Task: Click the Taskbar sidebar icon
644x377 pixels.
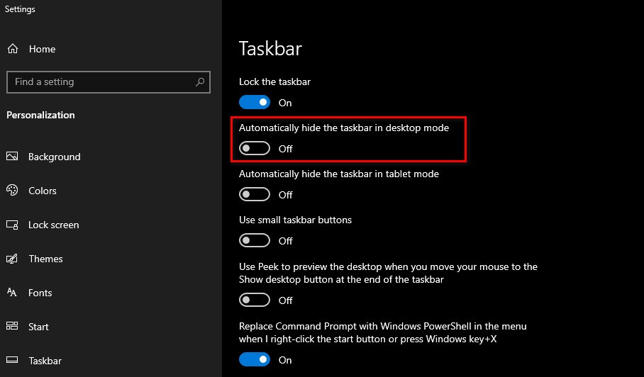Action: pyautogui.click(x=12, y=360)
